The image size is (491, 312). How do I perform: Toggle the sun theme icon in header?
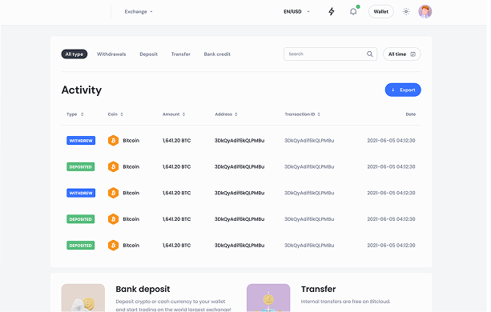(406, 11)
